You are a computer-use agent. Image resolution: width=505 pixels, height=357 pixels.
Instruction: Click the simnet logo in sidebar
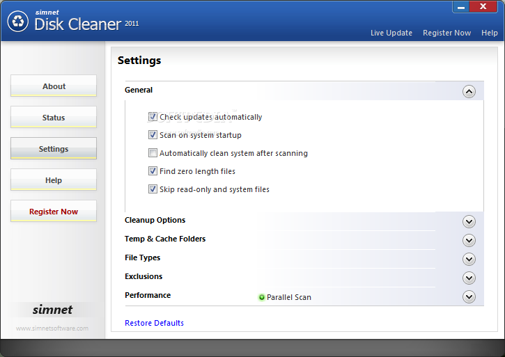(x=52, y=310)
